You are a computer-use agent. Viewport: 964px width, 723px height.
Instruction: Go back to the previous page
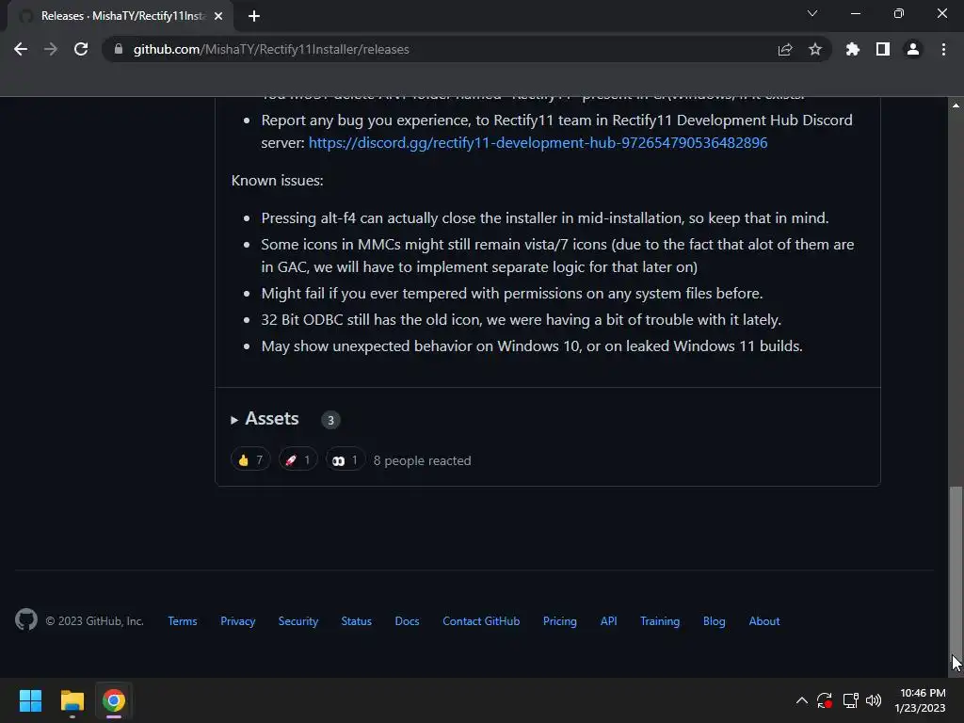pyautogui.click(x=21, y=49)
